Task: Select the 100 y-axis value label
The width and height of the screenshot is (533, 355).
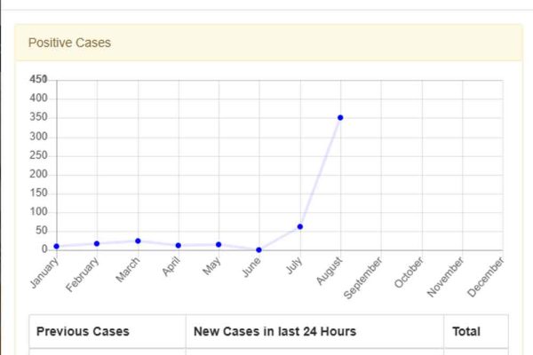Action: coord(38,212)
